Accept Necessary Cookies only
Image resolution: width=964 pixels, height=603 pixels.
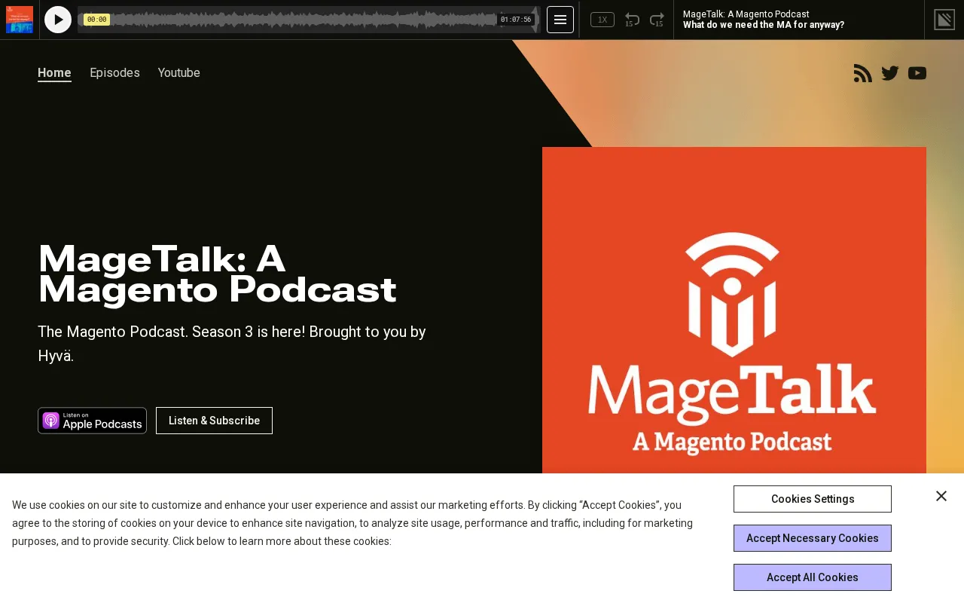(813, 538)
